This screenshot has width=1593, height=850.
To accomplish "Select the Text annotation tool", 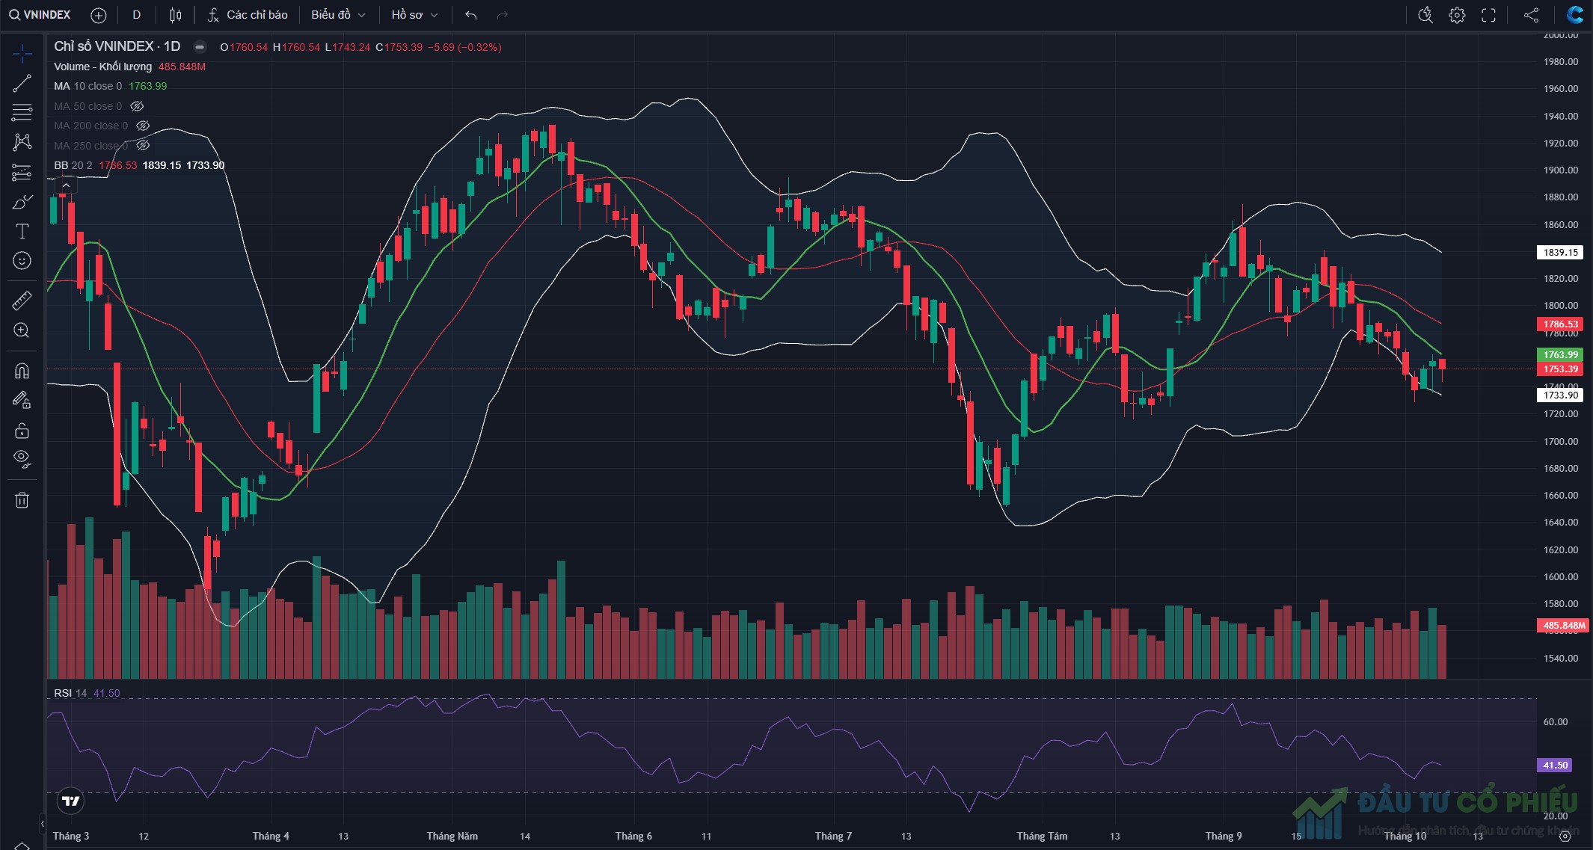I will click(x=22, y=231).
